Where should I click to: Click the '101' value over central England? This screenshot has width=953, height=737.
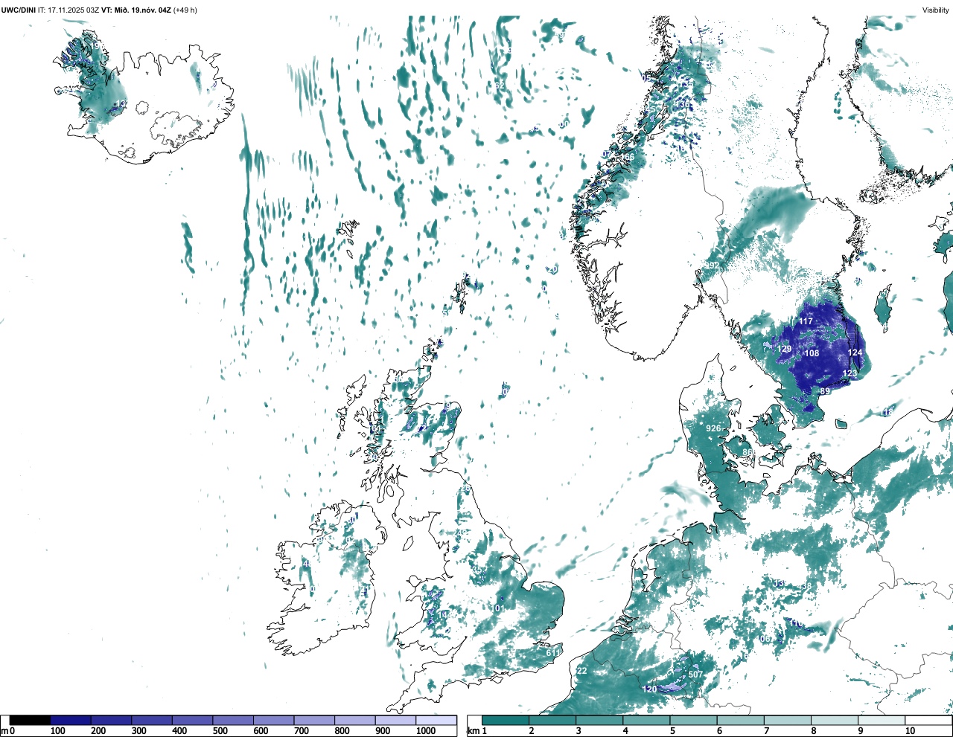coord(499,608)
